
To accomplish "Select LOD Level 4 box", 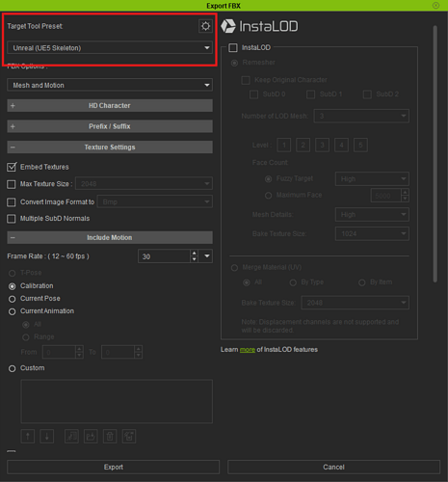I will 341,146.
